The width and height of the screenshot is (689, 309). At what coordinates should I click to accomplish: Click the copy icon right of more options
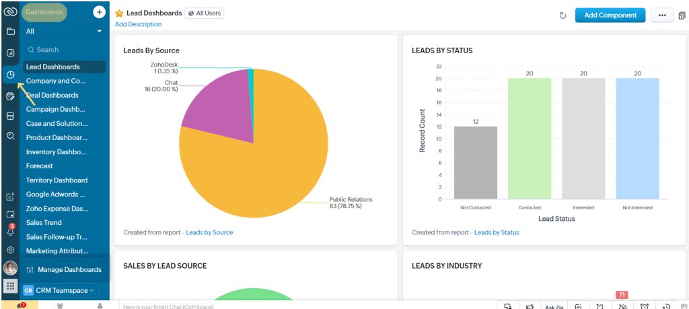pos(682,15)
